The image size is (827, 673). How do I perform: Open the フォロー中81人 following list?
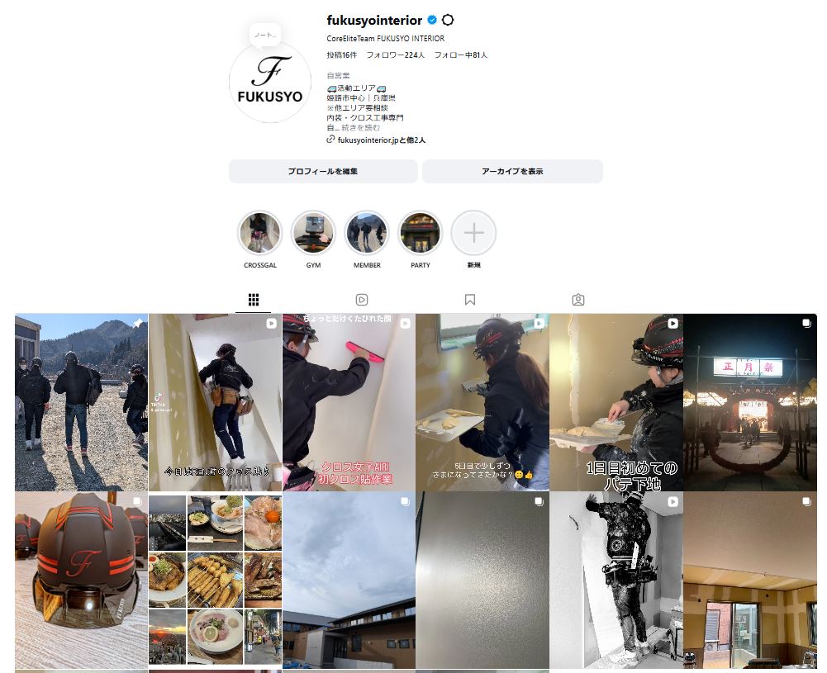pos(460,55)
